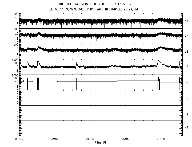Click the h1 peak just before 08:00
This screenshot has height=147, width=192.
[x=158, y=61]
